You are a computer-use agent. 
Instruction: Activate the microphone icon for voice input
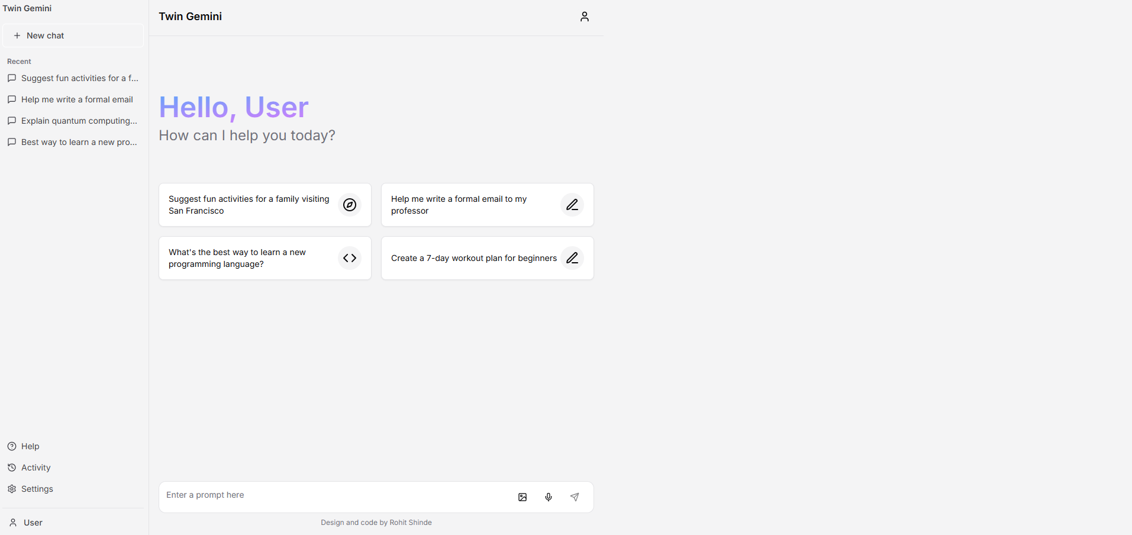549,497
